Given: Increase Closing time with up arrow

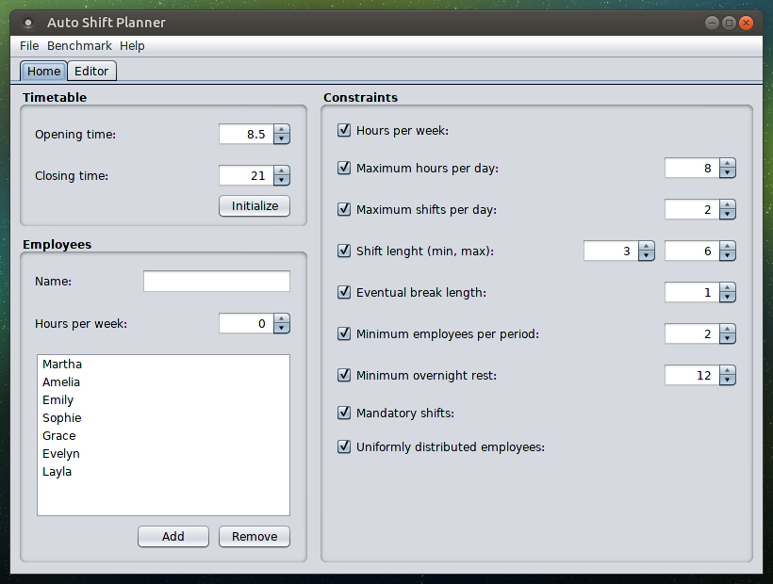Looking at the screenshot, I should 282,170.
